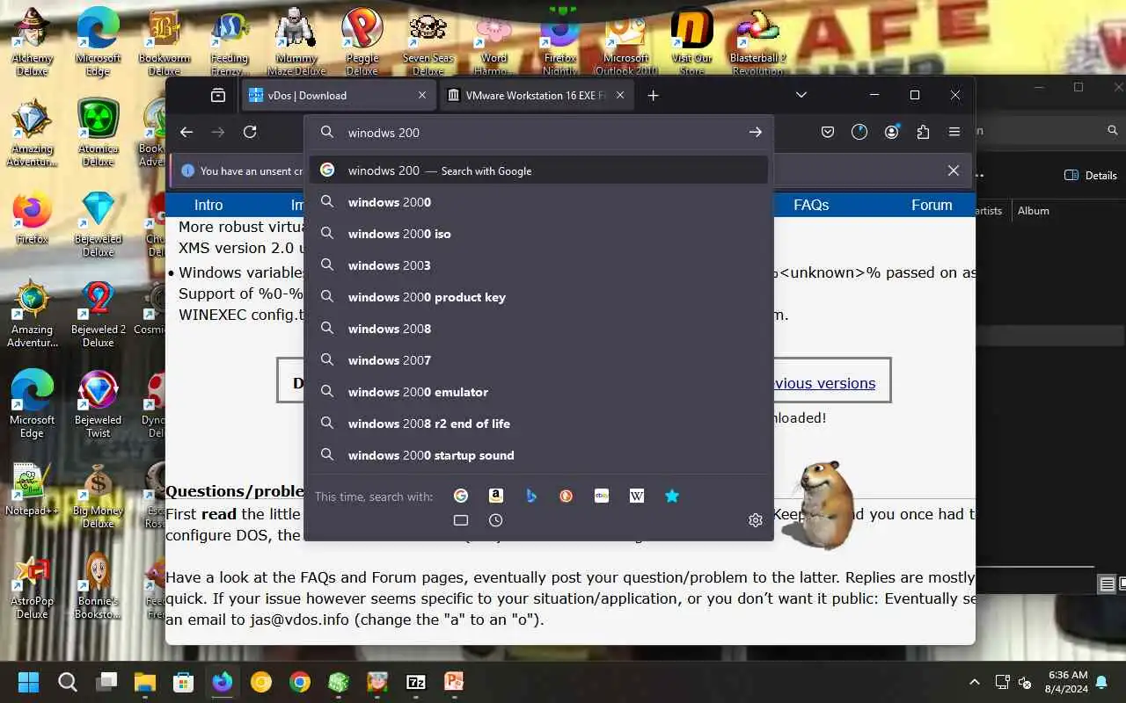Click the address bar text 'winodws 200'
This screenshot has width=1126, height=703.
(x=384, y=133)
